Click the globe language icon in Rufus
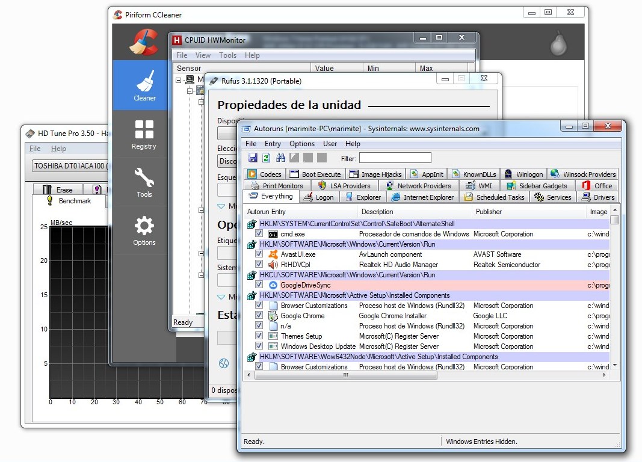This screenshot has height=462, width=642. pyautogui.click(x=224, y=363)
